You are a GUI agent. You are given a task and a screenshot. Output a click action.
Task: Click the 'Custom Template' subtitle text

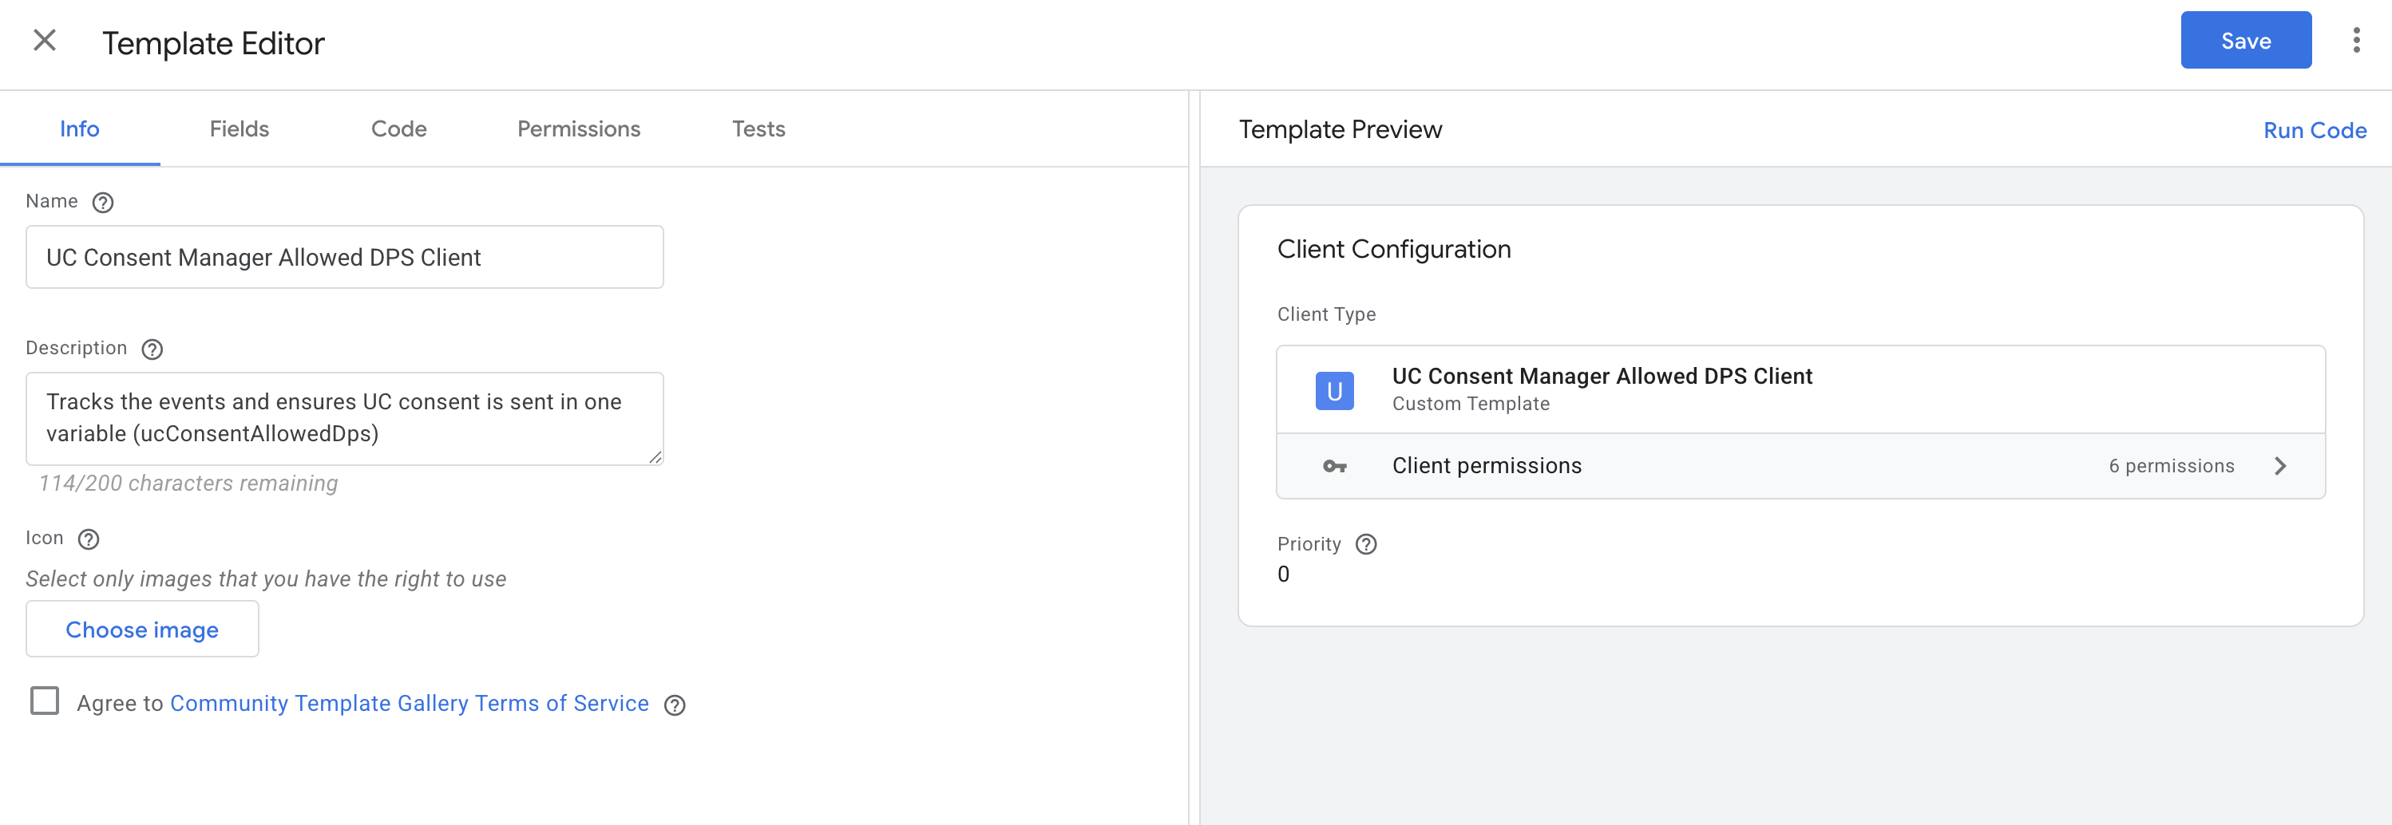click(1471, 404)
